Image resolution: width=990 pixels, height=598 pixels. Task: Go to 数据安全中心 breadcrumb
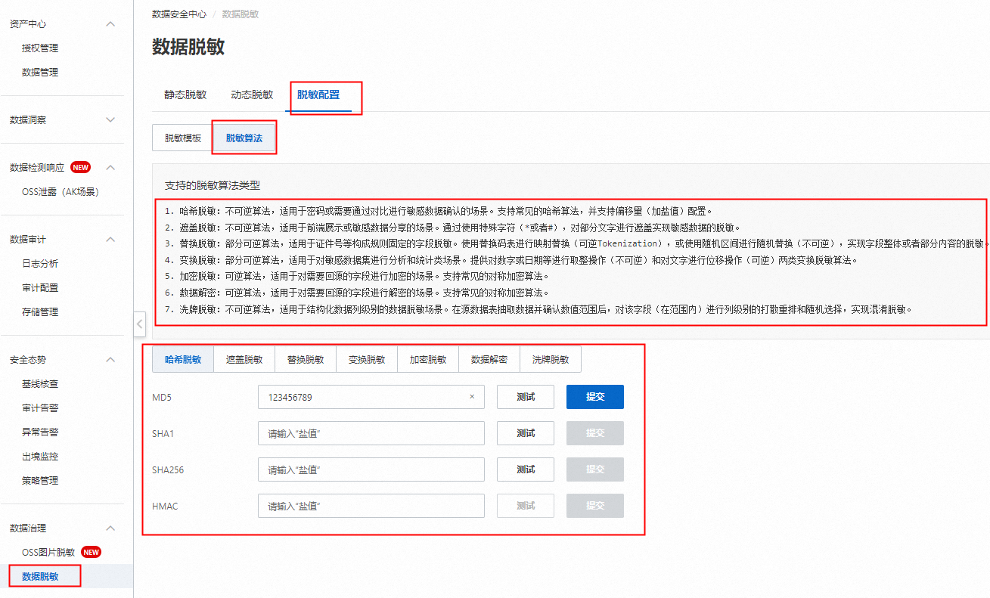click(x=179, y=14)
